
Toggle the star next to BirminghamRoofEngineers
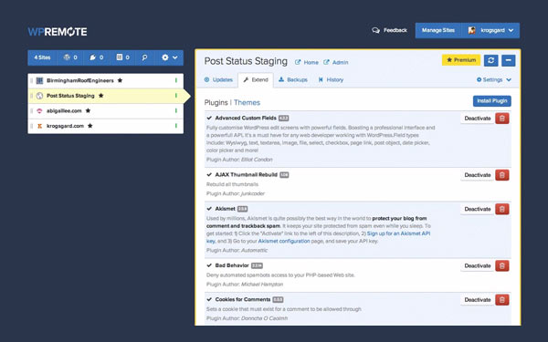point(120,80)
